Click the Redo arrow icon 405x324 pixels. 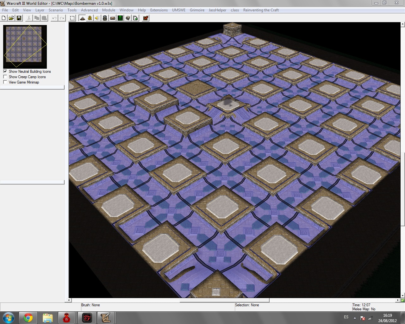pyautogui.click(x=62, y=18)
